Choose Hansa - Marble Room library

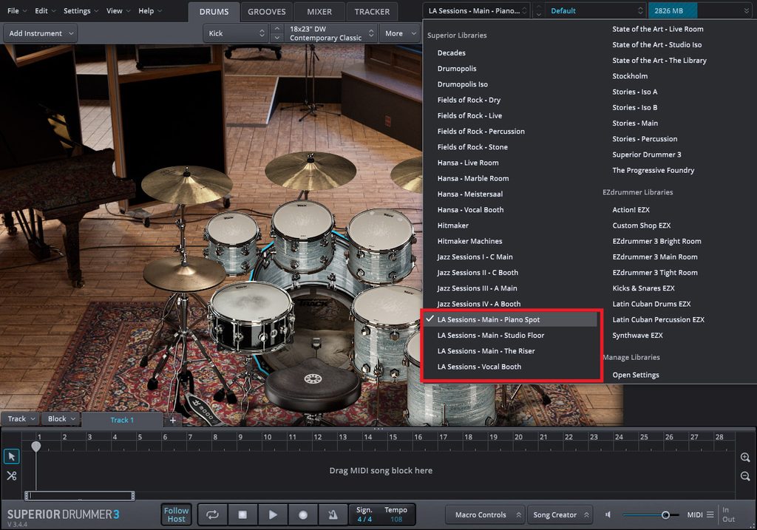click(472, 178)
